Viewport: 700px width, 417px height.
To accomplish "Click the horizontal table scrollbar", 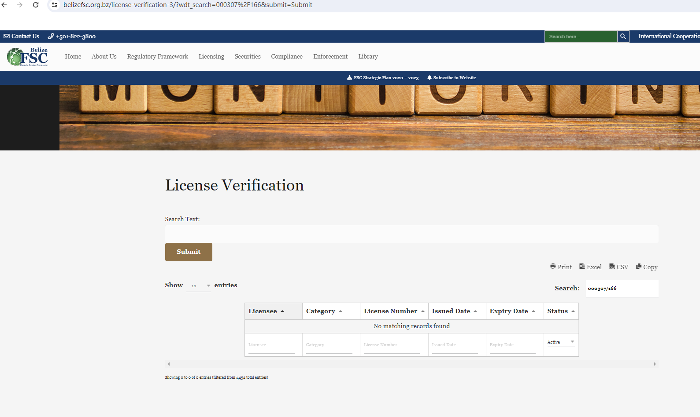I will [x=411, y=364].
